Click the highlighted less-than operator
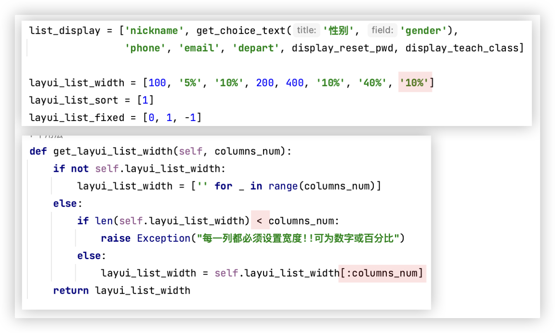Image resolution: width=555 pixels, height=333 pixels. tap(260, 221)
